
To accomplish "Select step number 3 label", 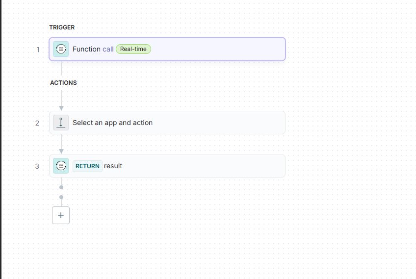I will [37, 166].
